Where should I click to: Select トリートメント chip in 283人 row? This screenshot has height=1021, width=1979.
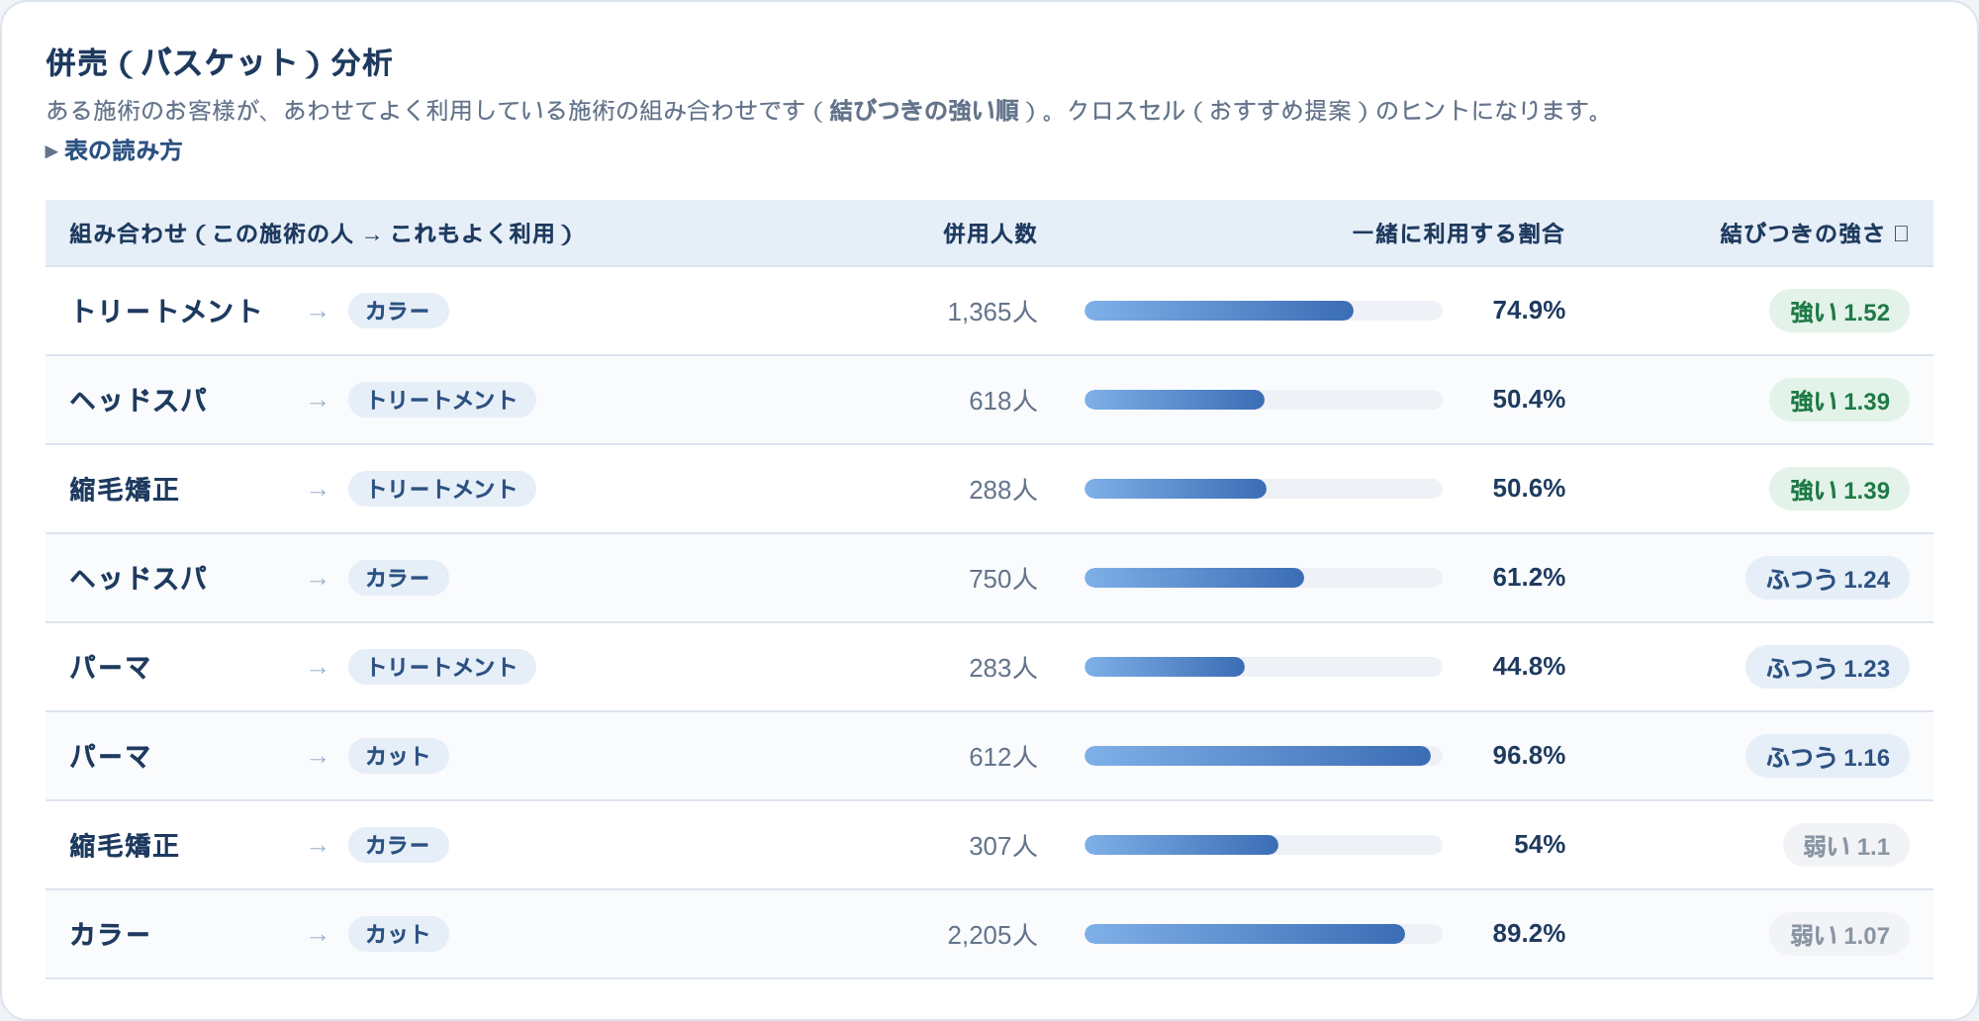(441, 667)
